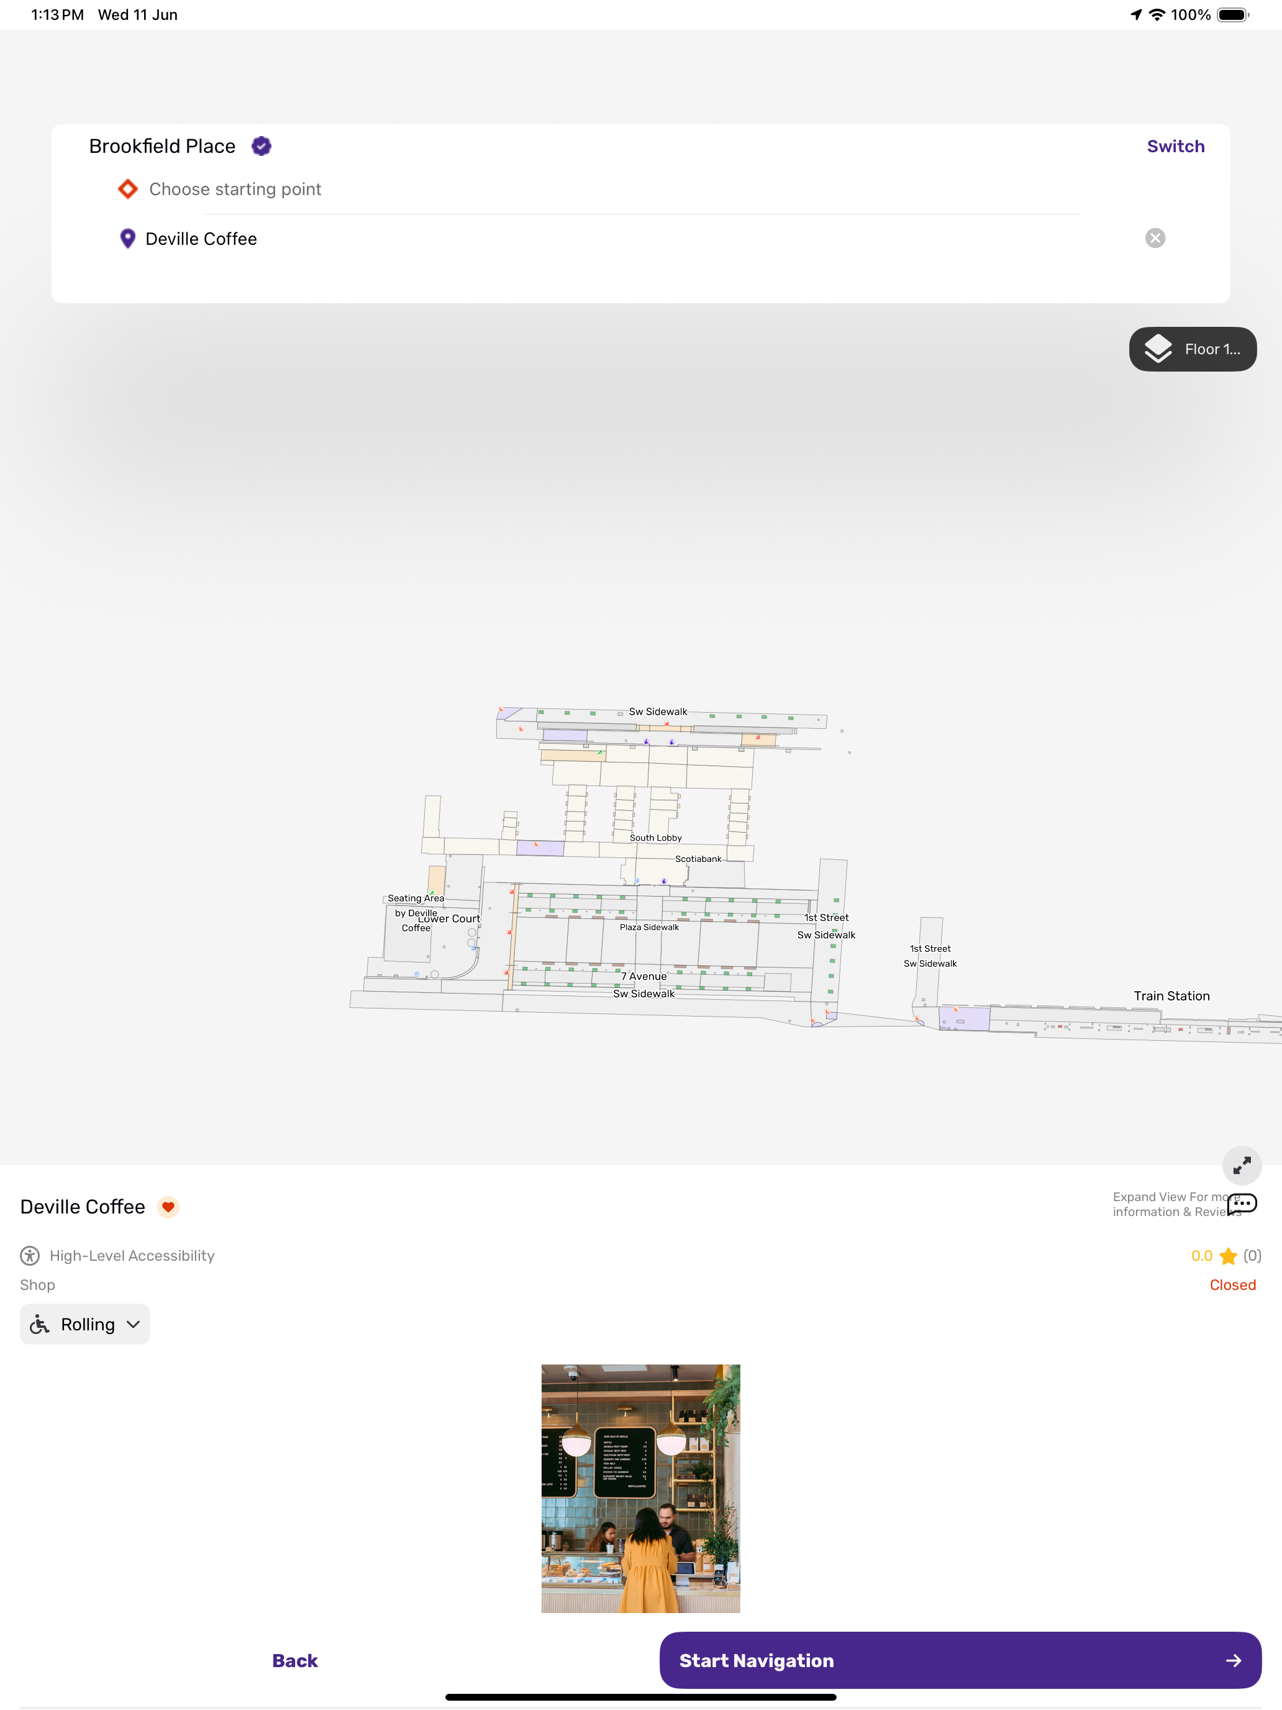Select the 7 Avenue Sw Sidewalk label
Viewport: 1282px width, 1710px height.
click(643, 985)
